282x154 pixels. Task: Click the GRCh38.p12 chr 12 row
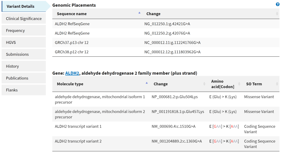72,52
